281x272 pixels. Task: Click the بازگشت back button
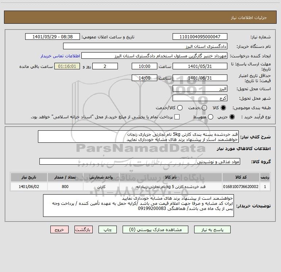click(84, 230)
